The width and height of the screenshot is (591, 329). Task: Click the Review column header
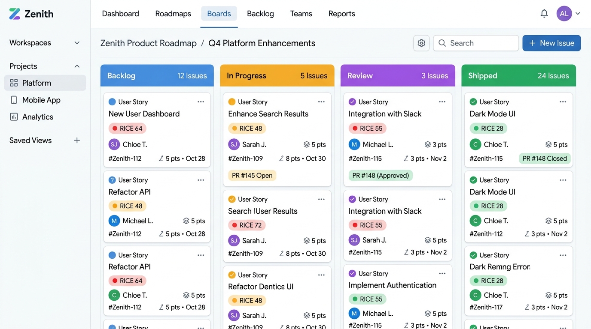tap(398, 76)
